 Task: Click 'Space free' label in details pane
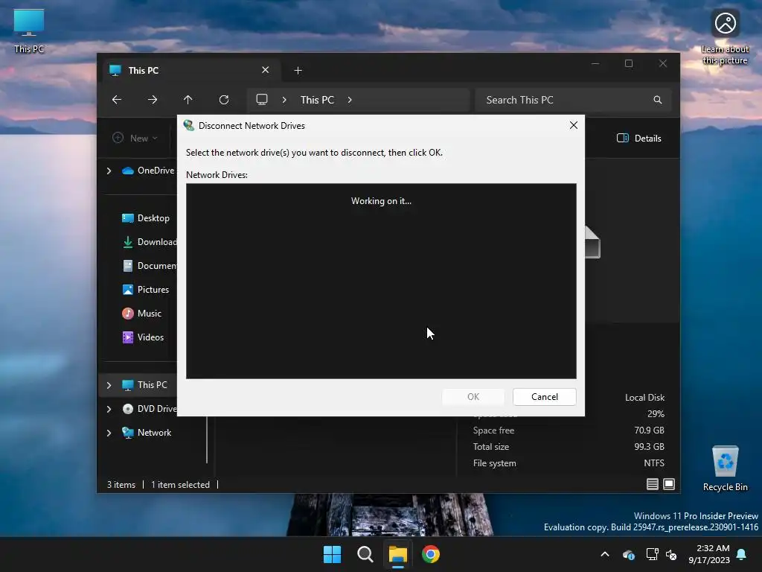coord(493,430)
